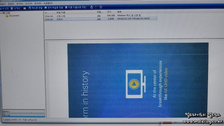Viewport: 224px width, 126px height.
Task: Click the red delete X icon
Action: 96,7
